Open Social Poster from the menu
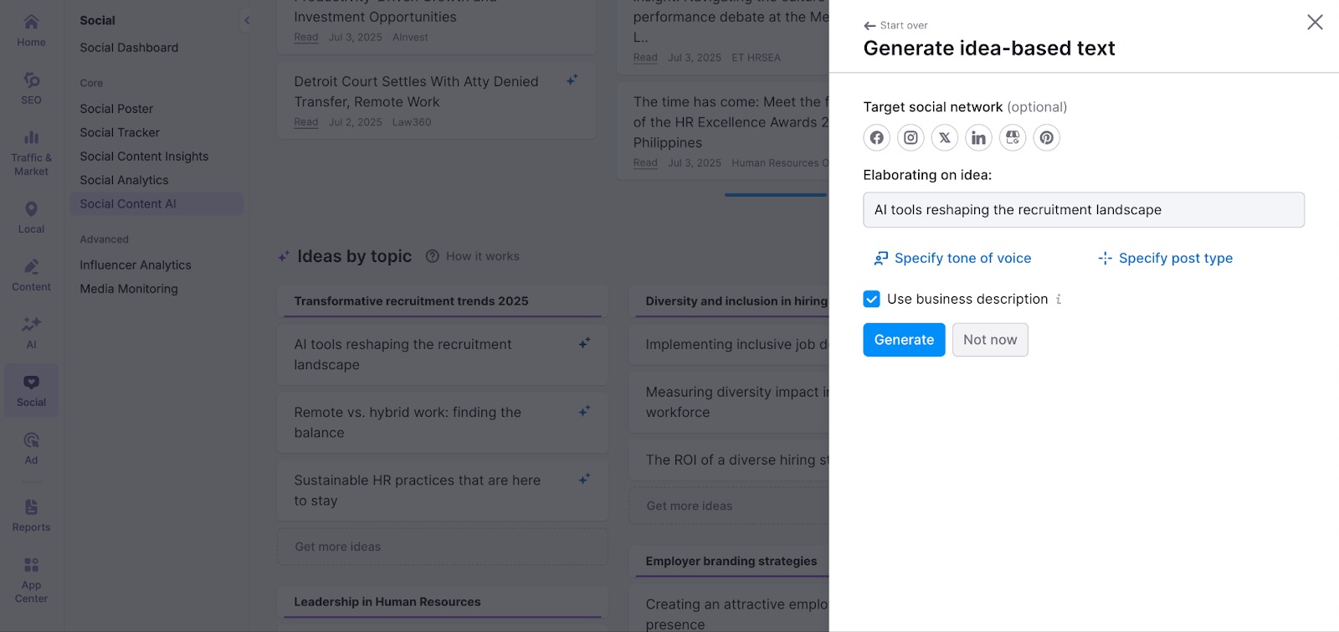 pos(116,109)
